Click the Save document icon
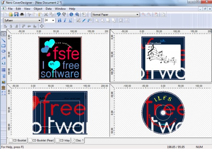This screenshot has width=212, height=149. pos(16,15)
